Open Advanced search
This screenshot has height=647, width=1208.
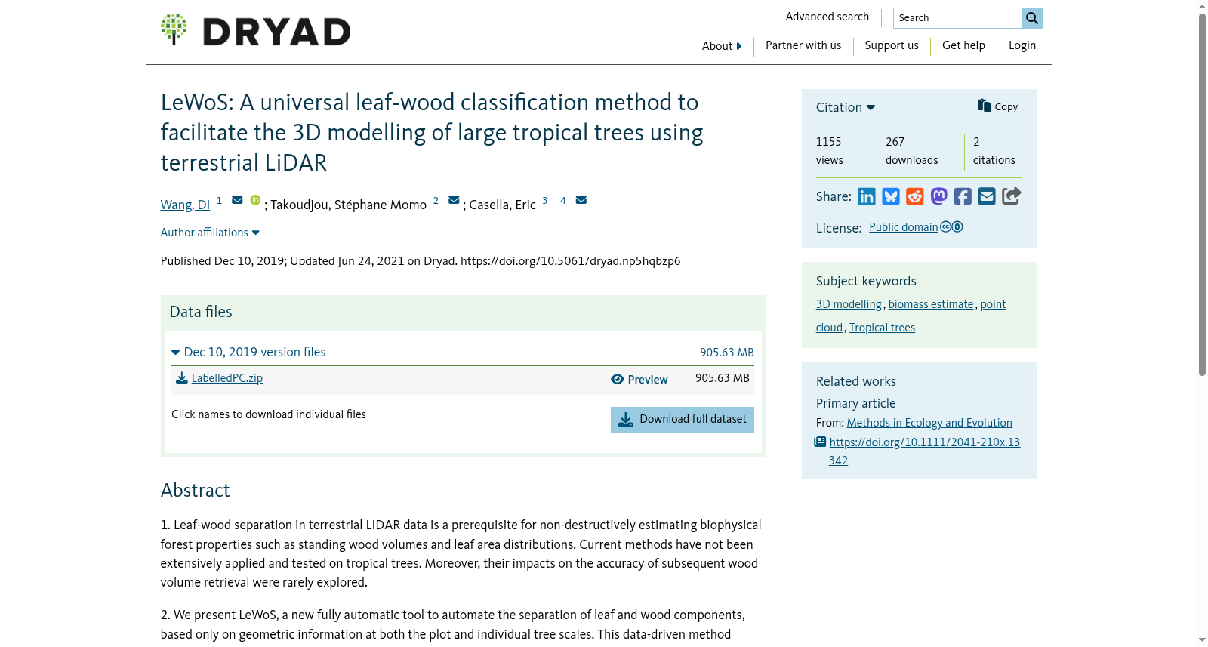[827, 17]
